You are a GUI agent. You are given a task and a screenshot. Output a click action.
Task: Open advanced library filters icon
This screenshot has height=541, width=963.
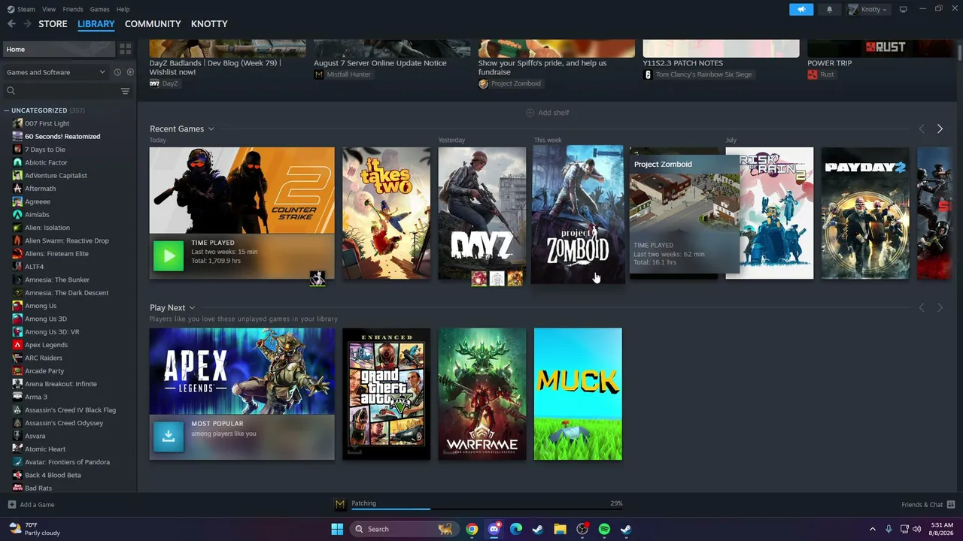coord(125,91)
